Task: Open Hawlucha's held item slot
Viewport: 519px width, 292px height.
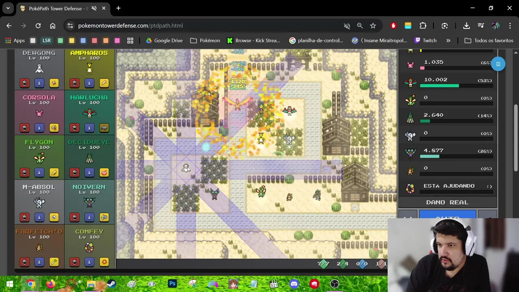Action: point(104,128)
